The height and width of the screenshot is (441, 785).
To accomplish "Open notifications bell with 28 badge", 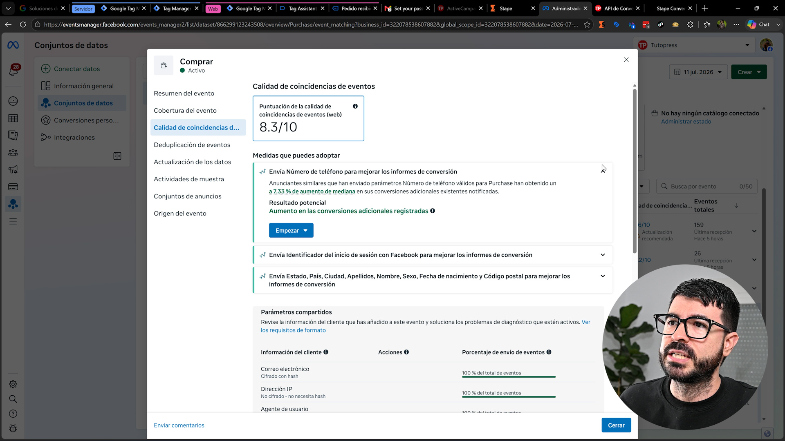I will 13,71.
